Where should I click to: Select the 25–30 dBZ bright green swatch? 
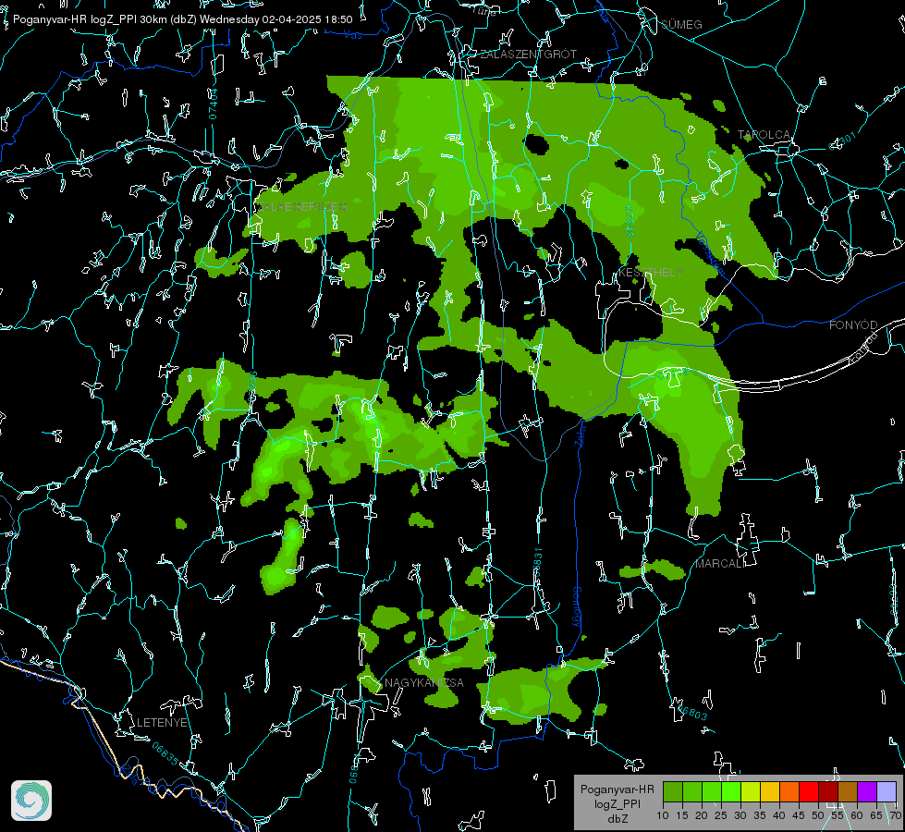point(731,791)
